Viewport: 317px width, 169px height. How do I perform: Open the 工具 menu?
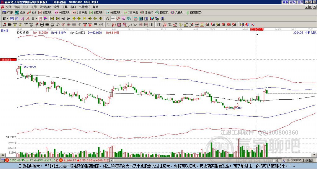[64, 7]
